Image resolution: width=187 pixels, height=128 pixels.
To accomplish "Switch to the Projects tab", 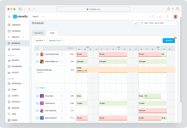I will point(38,33).
